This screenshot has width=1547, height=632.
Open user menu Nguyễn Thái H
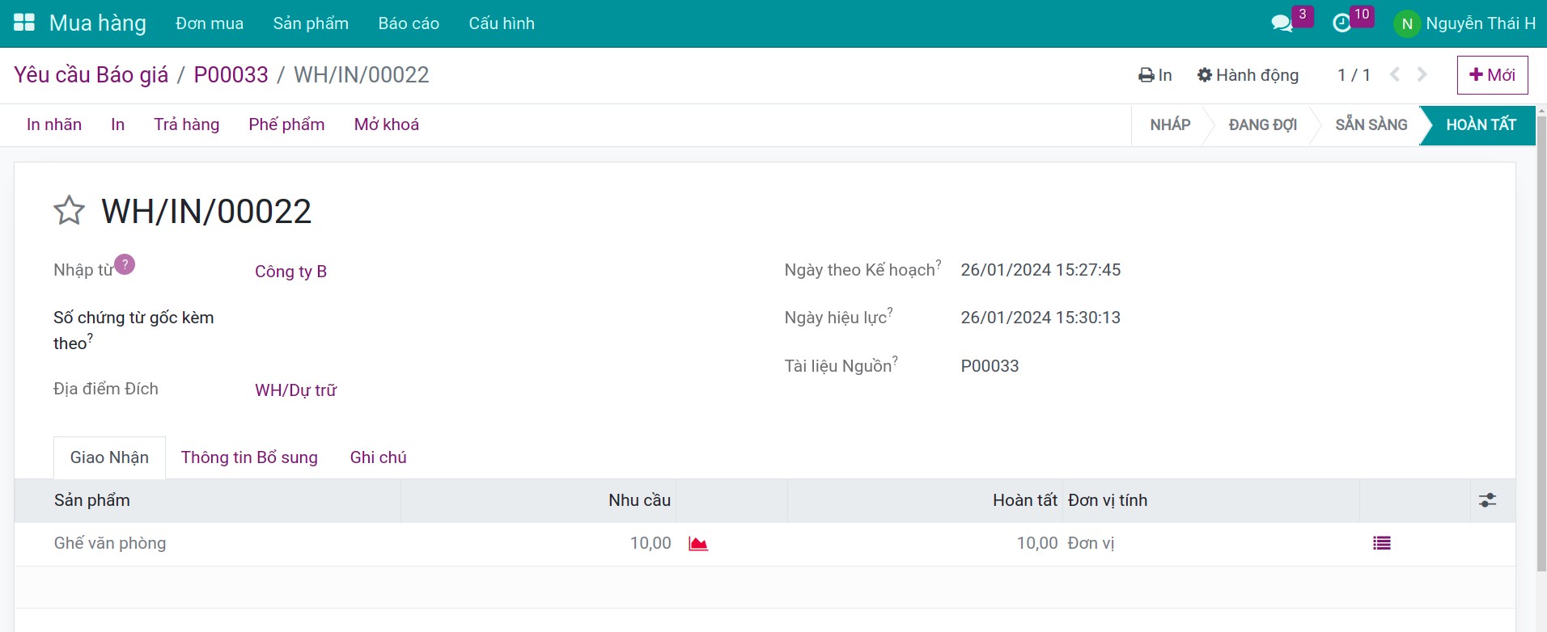[x=1464, y=23]
